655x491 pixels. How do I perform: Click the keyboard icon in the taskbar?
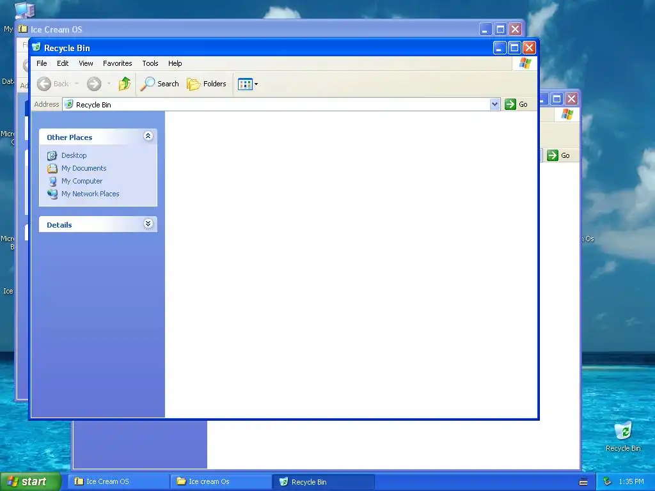pos(583,482)
